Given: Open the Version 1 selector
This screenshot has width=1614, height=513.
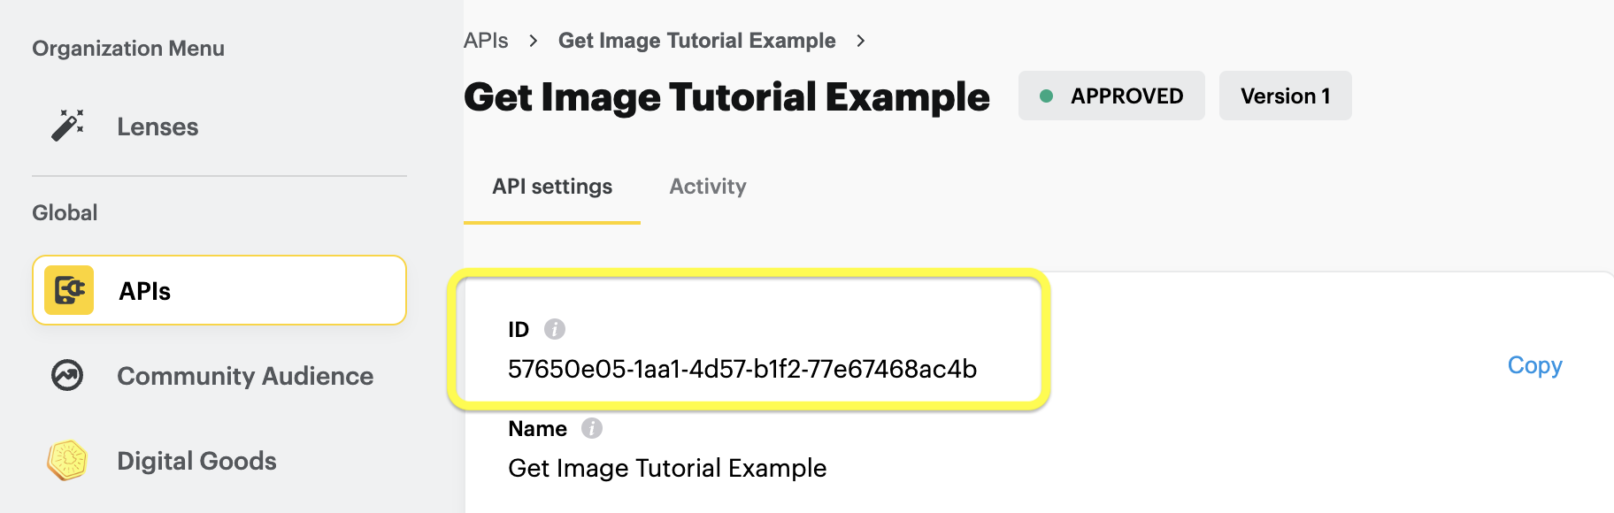Looking at the screenshot, I should [x=1285, y=96].
